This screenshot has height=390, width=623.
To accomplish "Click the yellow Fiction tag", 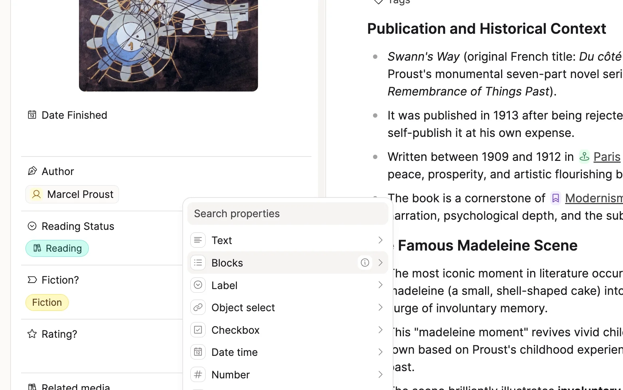I will (47, 302).
